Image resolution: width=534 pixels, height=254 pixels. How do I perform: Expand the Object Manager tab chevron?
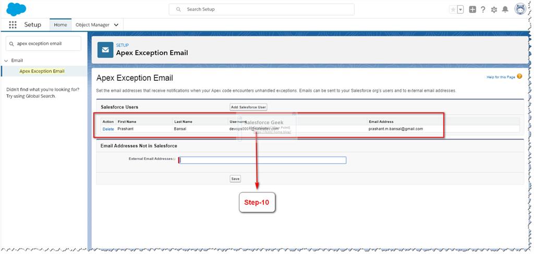[116, 25]
